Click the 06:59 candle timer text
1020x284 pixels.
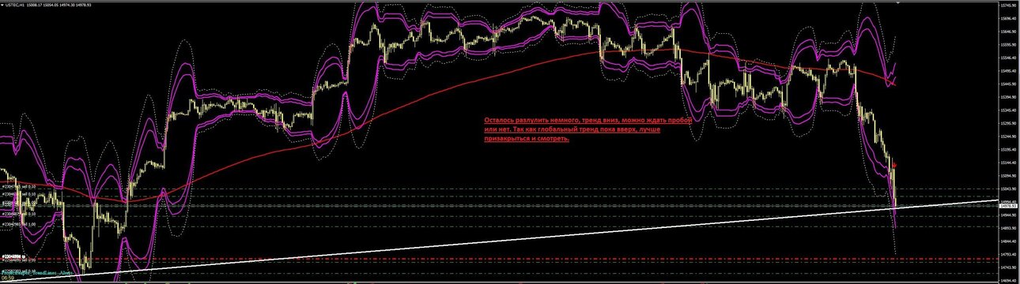pyautogui.click(x=7, y=278)
